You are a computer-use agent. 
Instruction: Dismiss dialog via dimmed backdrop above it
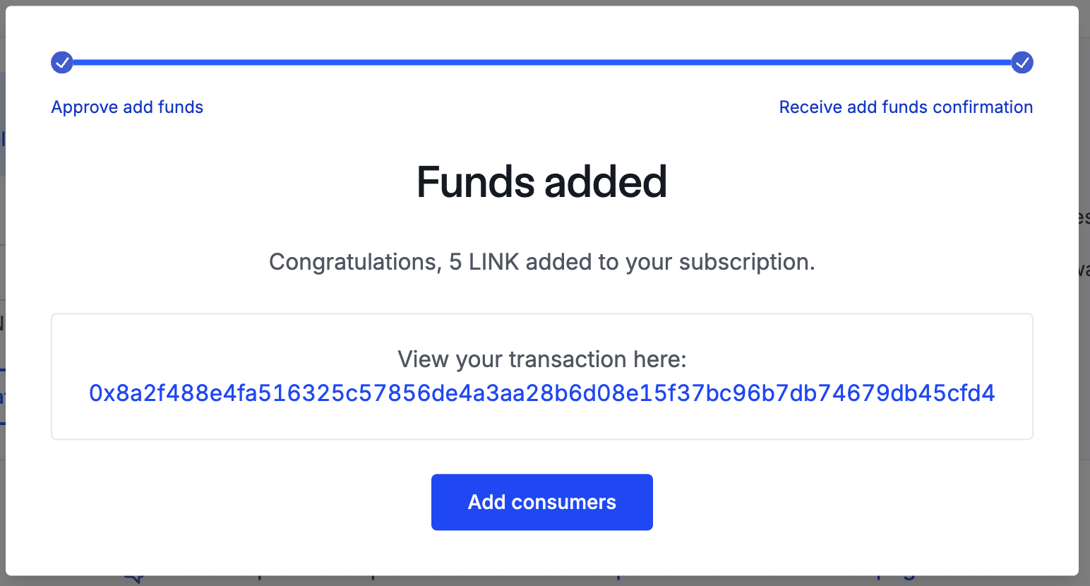[541, 3]
